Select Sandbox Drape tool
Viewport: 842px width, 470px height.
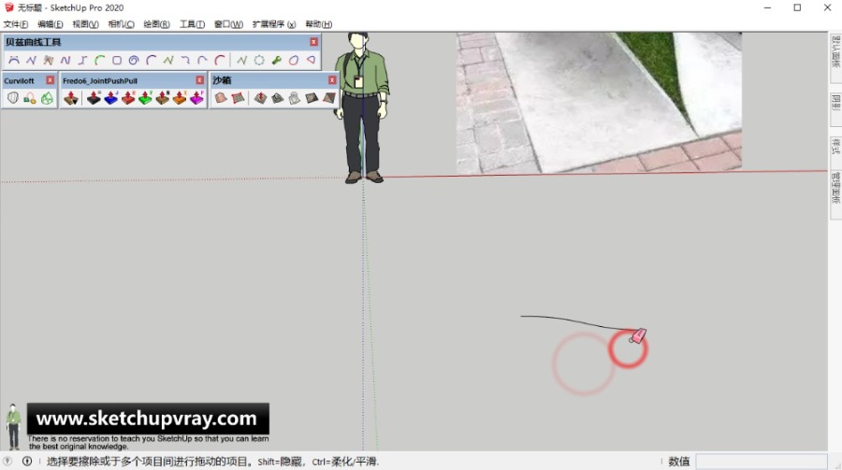click(x=295, y=98)
